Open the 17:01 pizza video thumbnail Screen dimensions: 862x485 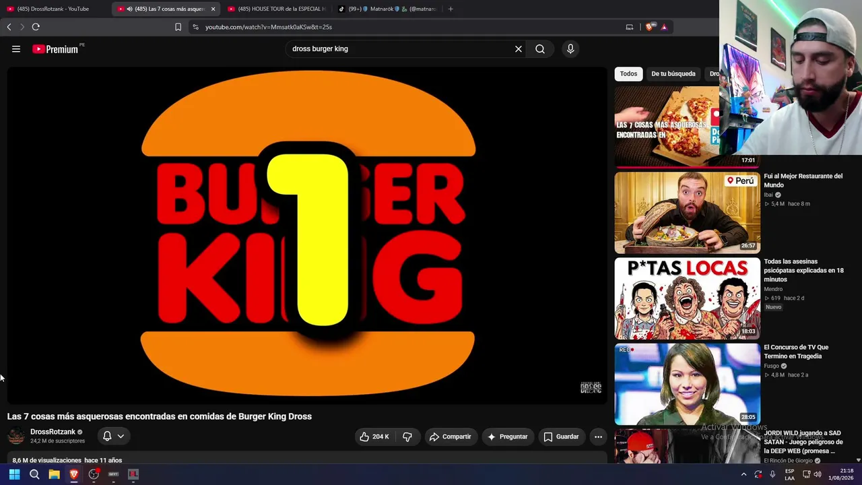tap(687, 127)
